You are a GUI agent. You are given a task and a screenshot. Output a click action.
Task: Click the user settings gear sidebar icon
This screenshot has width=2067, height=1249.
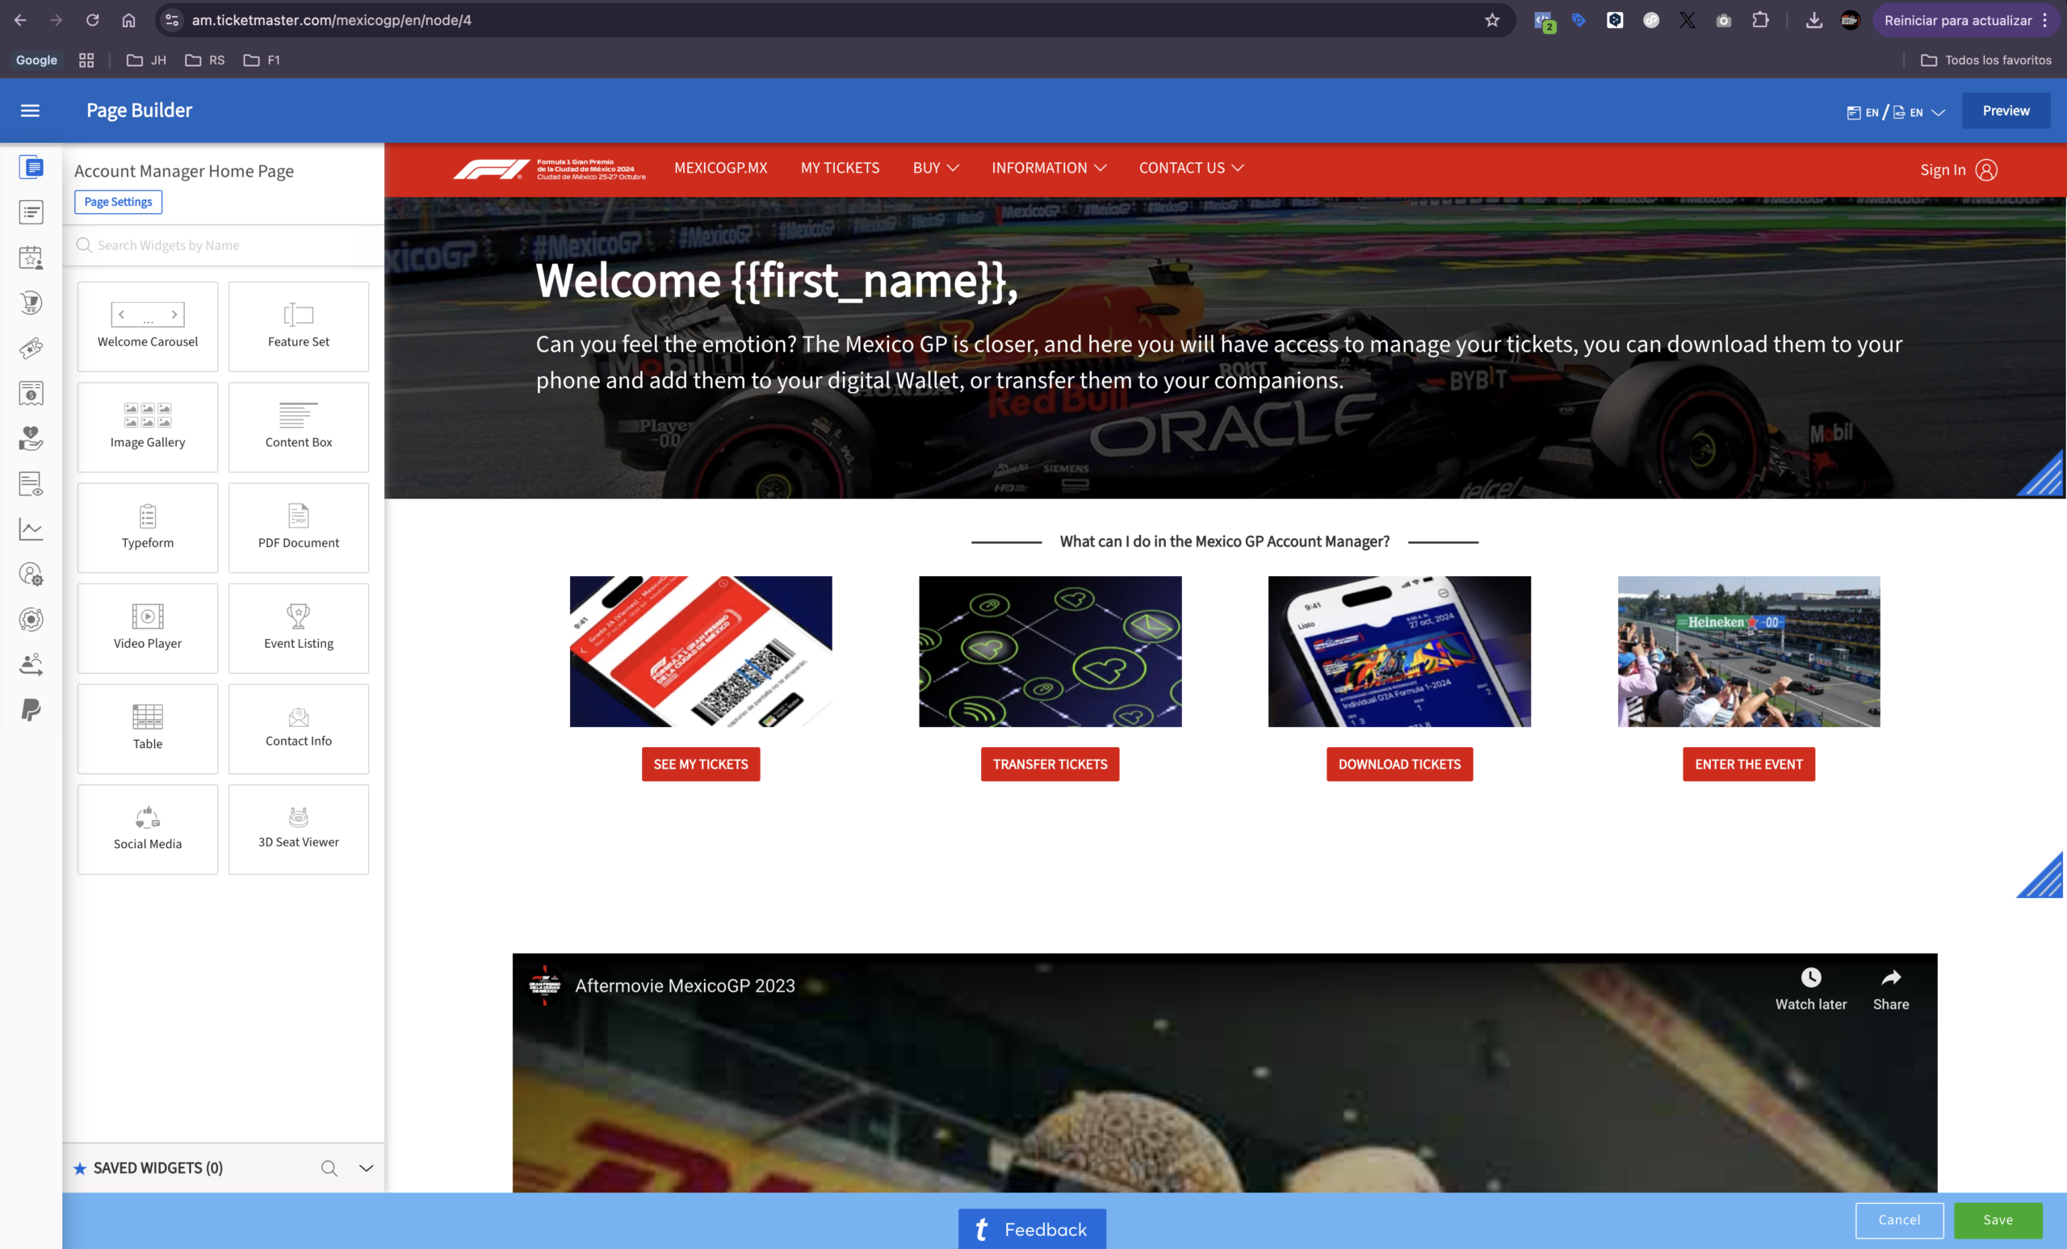(x=31, y=574)
